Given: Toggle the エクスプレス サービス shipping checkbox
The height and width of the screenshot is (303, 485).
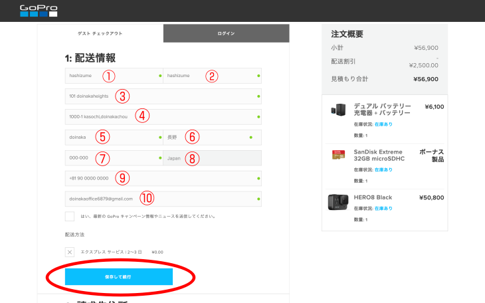Looking at the screenshot, I should pyautogui.click(x=70, y=252).
